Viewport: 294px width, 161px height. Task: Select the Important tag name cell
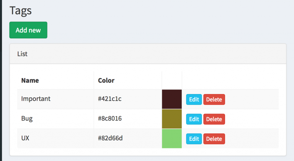[56, 99]
